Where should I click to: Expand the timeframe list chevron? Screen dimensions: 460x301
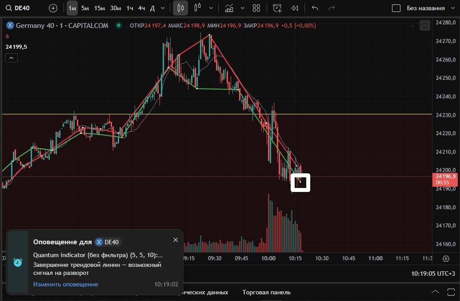click(x=163, y=8)
